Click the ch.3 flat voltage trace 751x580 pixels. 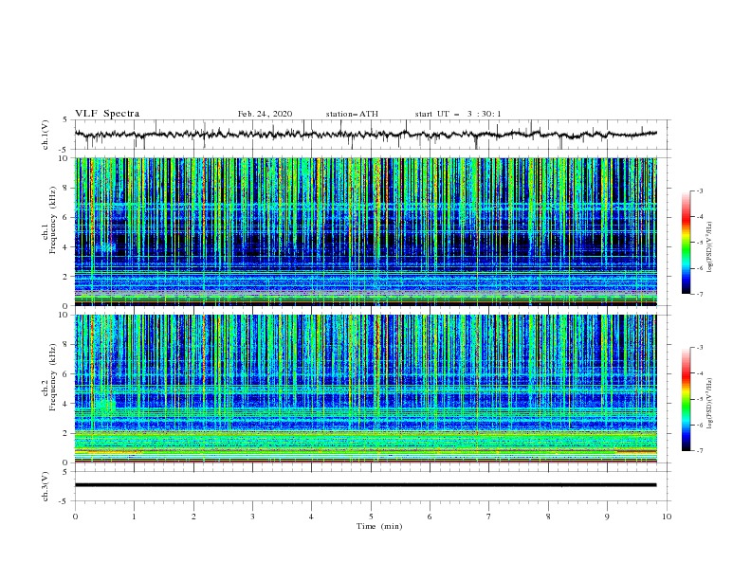tap(365, 485)
